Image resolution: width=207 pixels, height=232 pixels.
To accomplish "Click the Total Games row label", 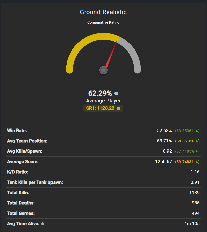I will pos(21,213).
